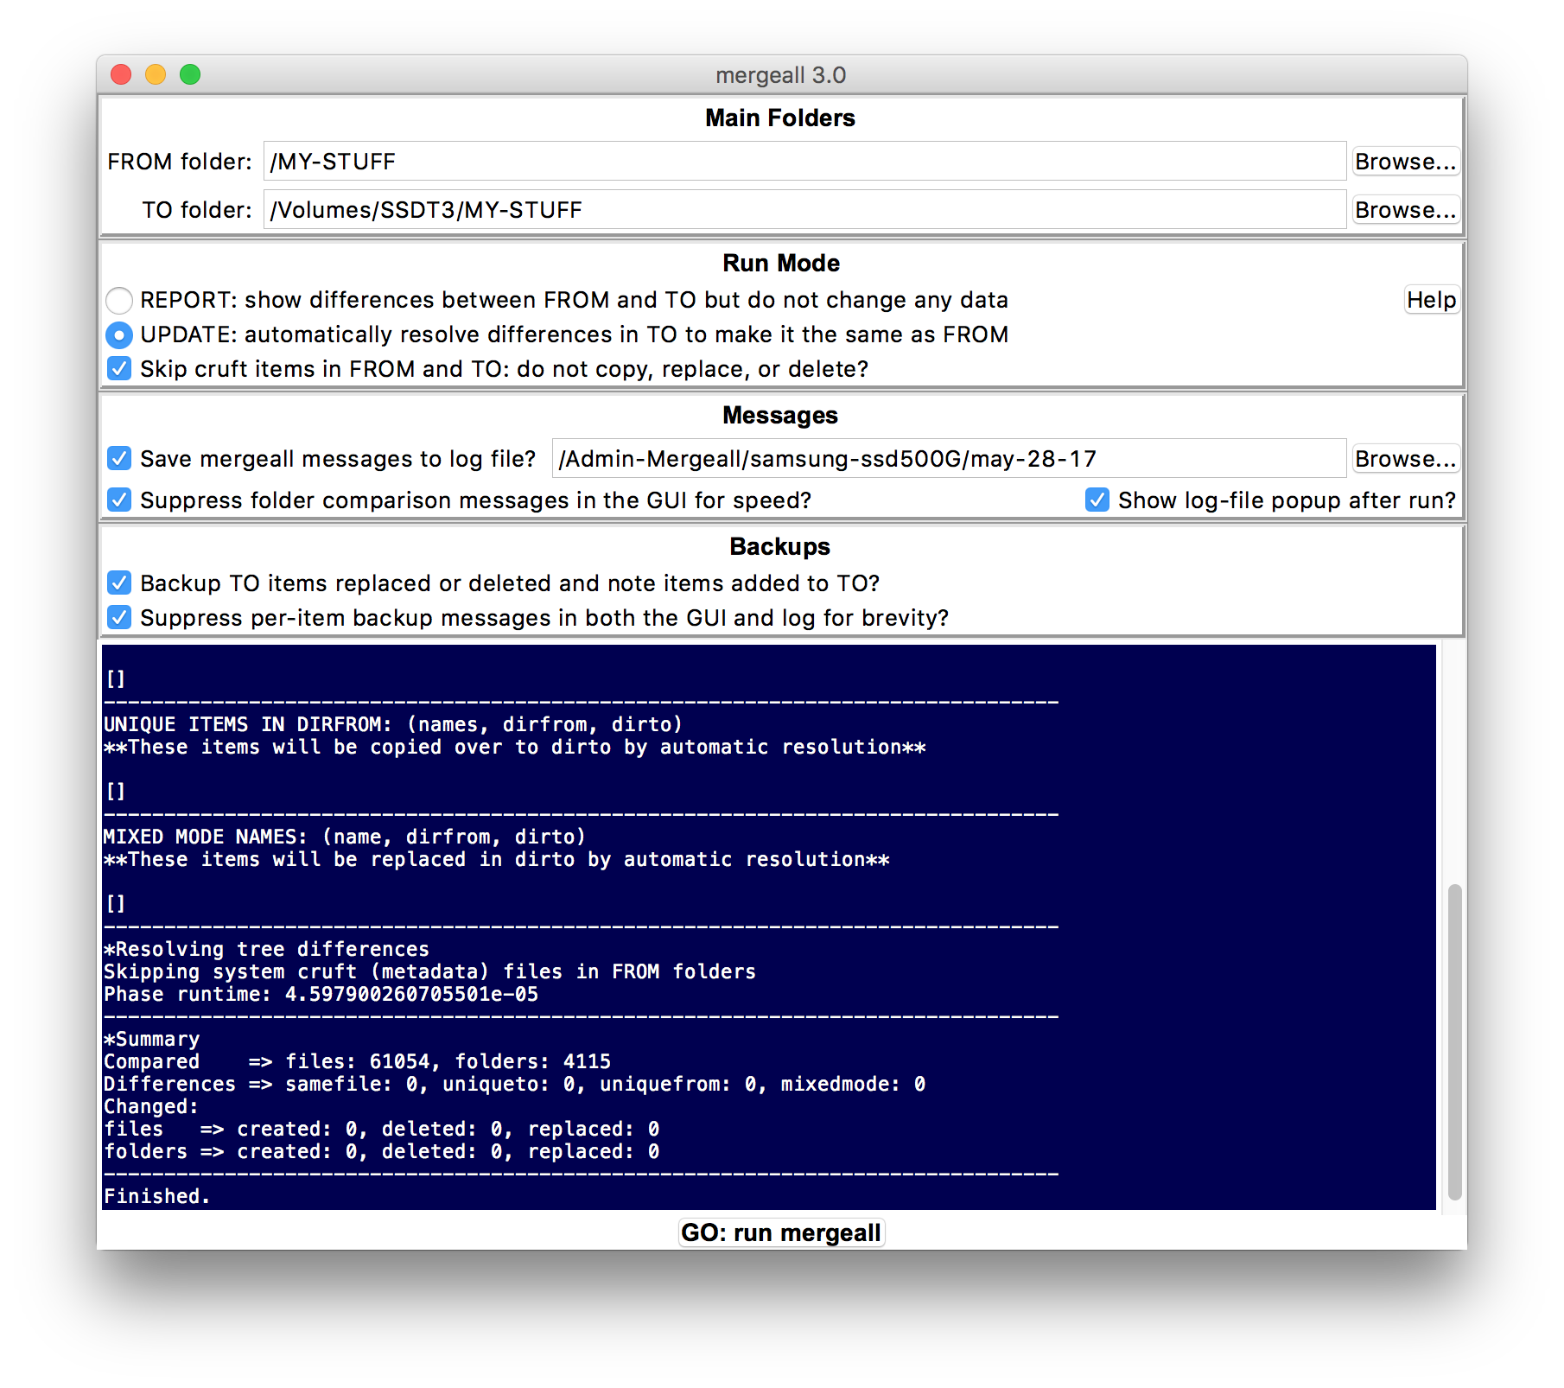Toggle Save mergeall messages to log file

119,458
